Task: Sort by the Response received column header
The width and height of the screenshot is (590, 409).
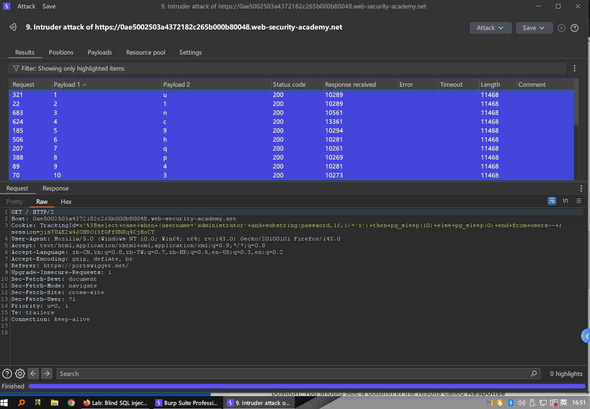Action: [x=361, y=84]
